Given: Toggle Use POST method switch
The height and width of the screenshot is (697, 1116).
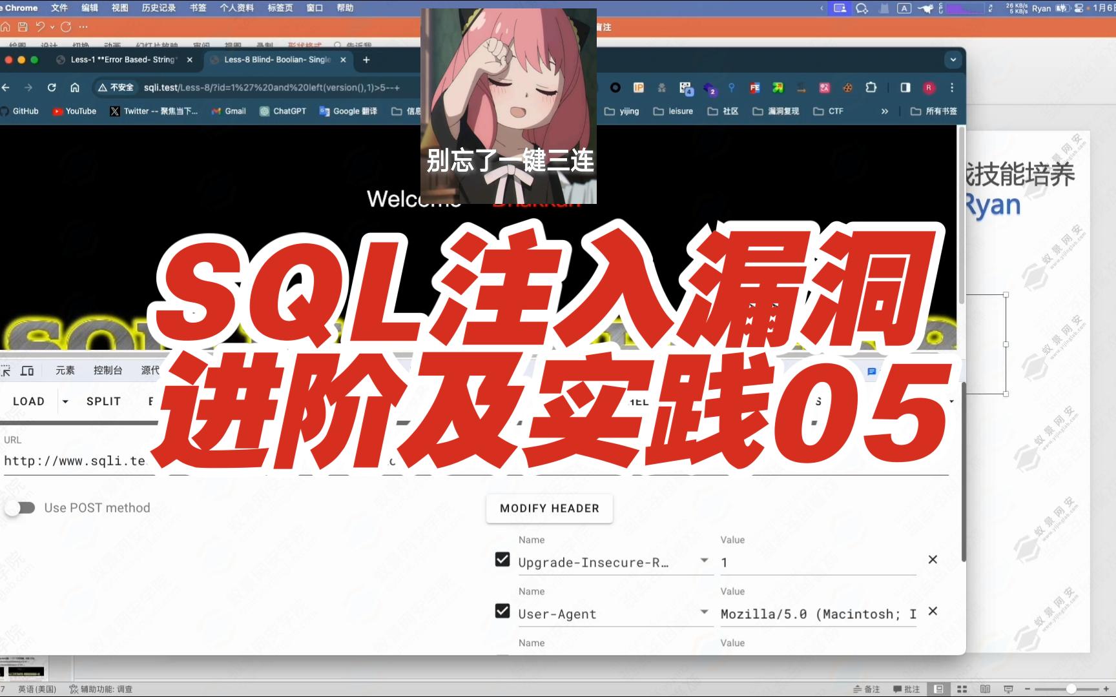Looking at the screenshot, I should point(19,508).
